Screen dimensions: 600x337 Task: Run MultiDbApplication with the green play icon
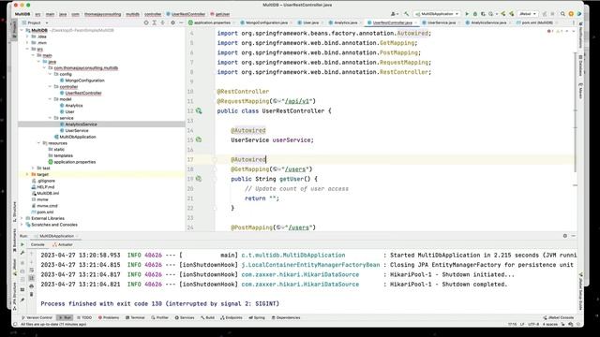[467, 14]
